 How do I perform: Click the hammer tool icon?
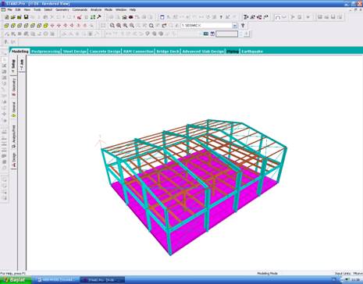tap(99, 17)
